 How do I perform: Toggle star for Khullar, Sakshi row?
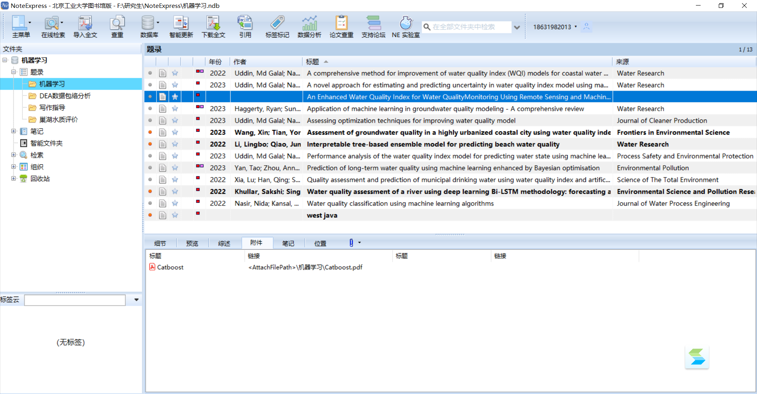(x=175, y=191)
